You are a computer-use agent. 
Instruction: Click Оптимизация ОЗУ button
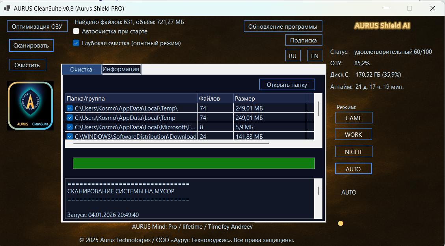click(37, 26)
